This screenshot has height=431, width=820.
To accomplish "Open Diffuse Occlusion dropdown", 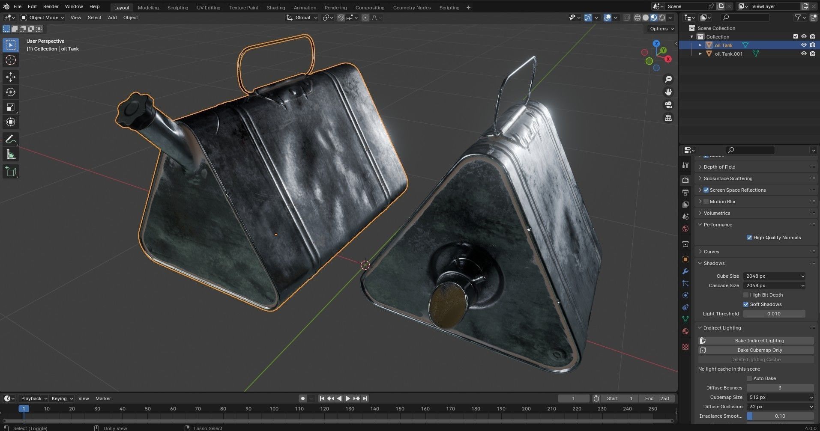I will (780, 407).
